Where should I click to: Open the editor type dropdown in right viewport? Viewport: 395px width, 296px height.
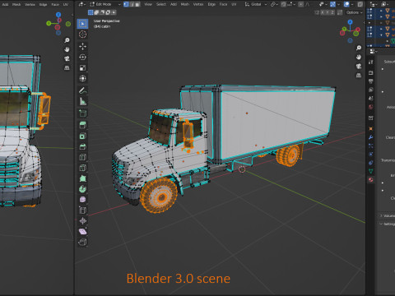81,4
